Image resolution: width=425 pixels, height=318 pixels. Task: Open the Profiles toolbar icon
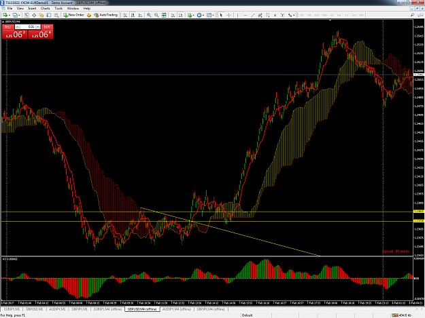point(15,15)
